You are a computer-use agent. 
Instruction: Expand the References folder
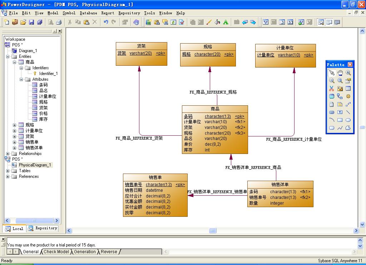pos(8,176)
